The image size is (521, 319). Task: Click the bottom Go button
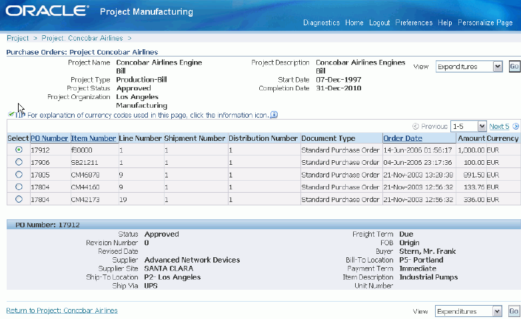pyautogui.click(x=514, y=311)
